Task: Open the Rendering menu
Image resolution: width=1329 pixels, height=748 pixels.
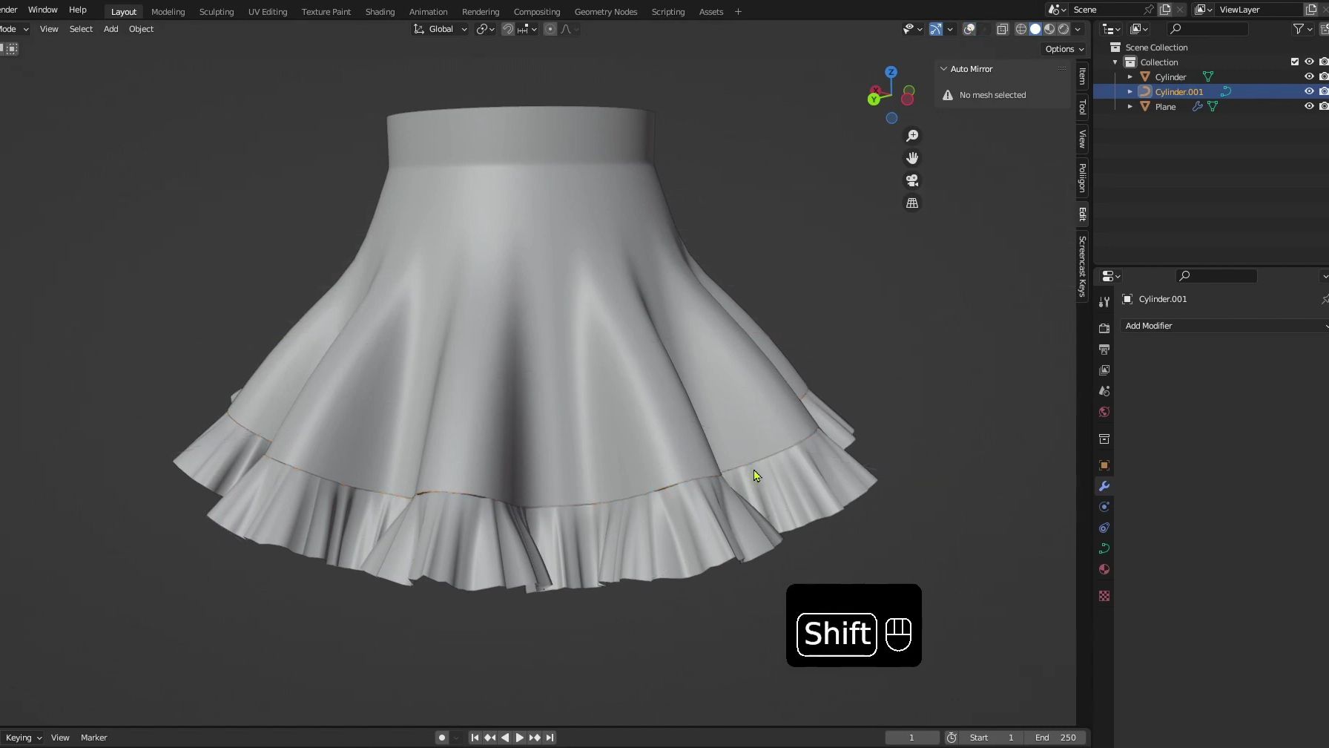Action: point(481,11)
